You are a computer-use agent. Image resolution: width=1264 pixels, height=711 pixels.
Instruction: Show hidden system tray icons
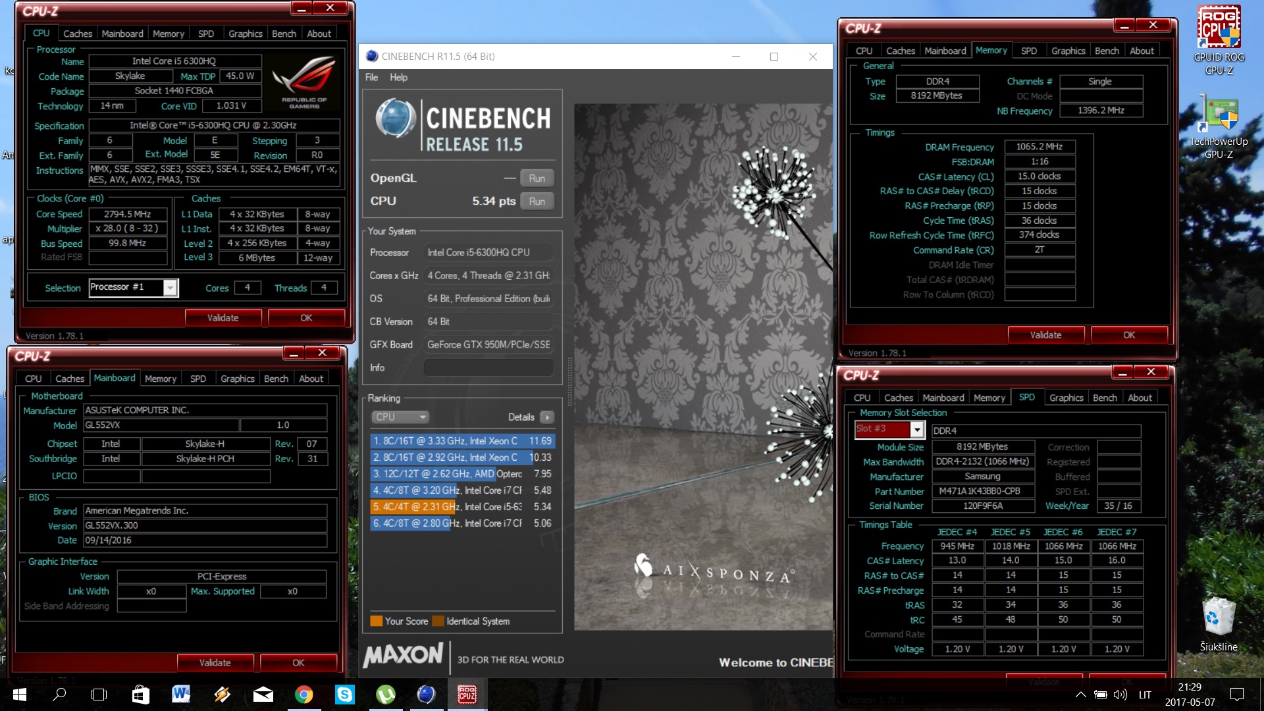[1080, 695]
